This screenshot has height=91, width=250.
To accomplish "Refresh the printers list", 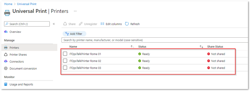I will 132,24.
